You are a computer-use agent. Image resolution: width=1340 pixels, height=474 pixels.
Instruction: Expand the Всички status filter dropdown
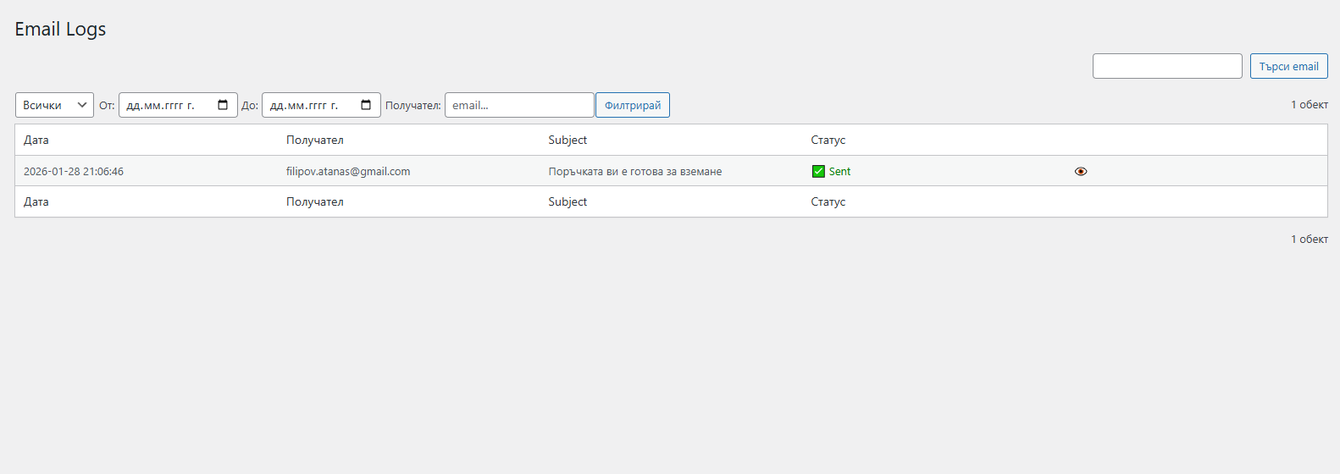pyautogui.click(x=54, y=105)
